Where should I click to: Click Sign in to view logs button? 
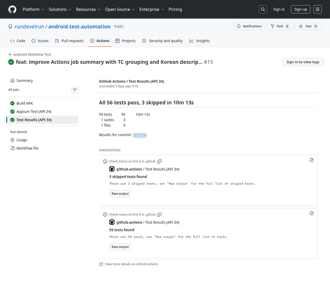(303, 62)
